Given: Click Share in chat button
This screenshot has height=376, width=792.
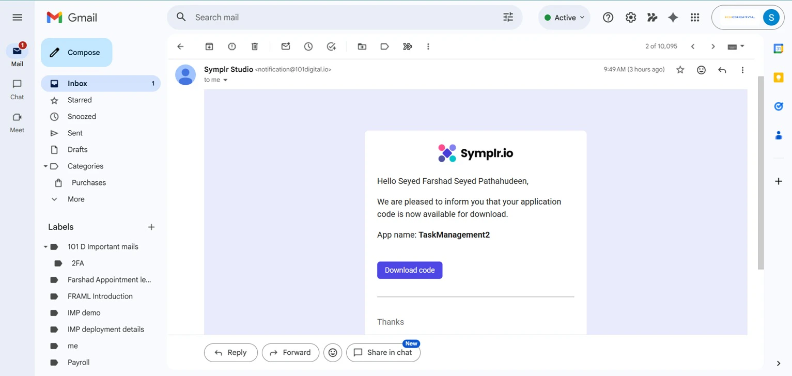Looking at the screenshot, I should coord(383,353).
